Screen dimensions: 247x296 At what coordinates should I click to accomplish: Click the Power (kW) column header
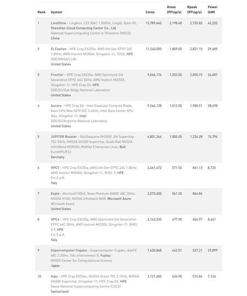click(212, 10)
